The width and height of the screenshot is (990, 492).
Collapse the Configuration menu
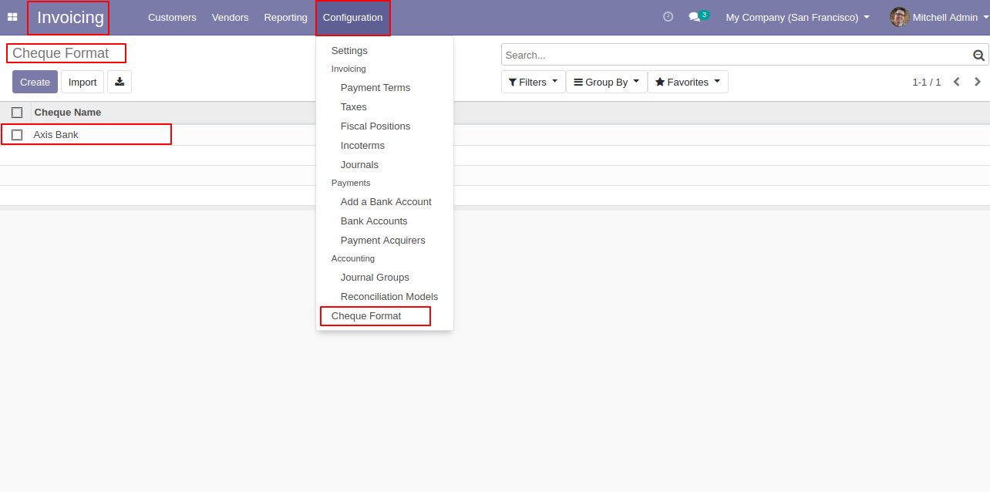(352, 17)
